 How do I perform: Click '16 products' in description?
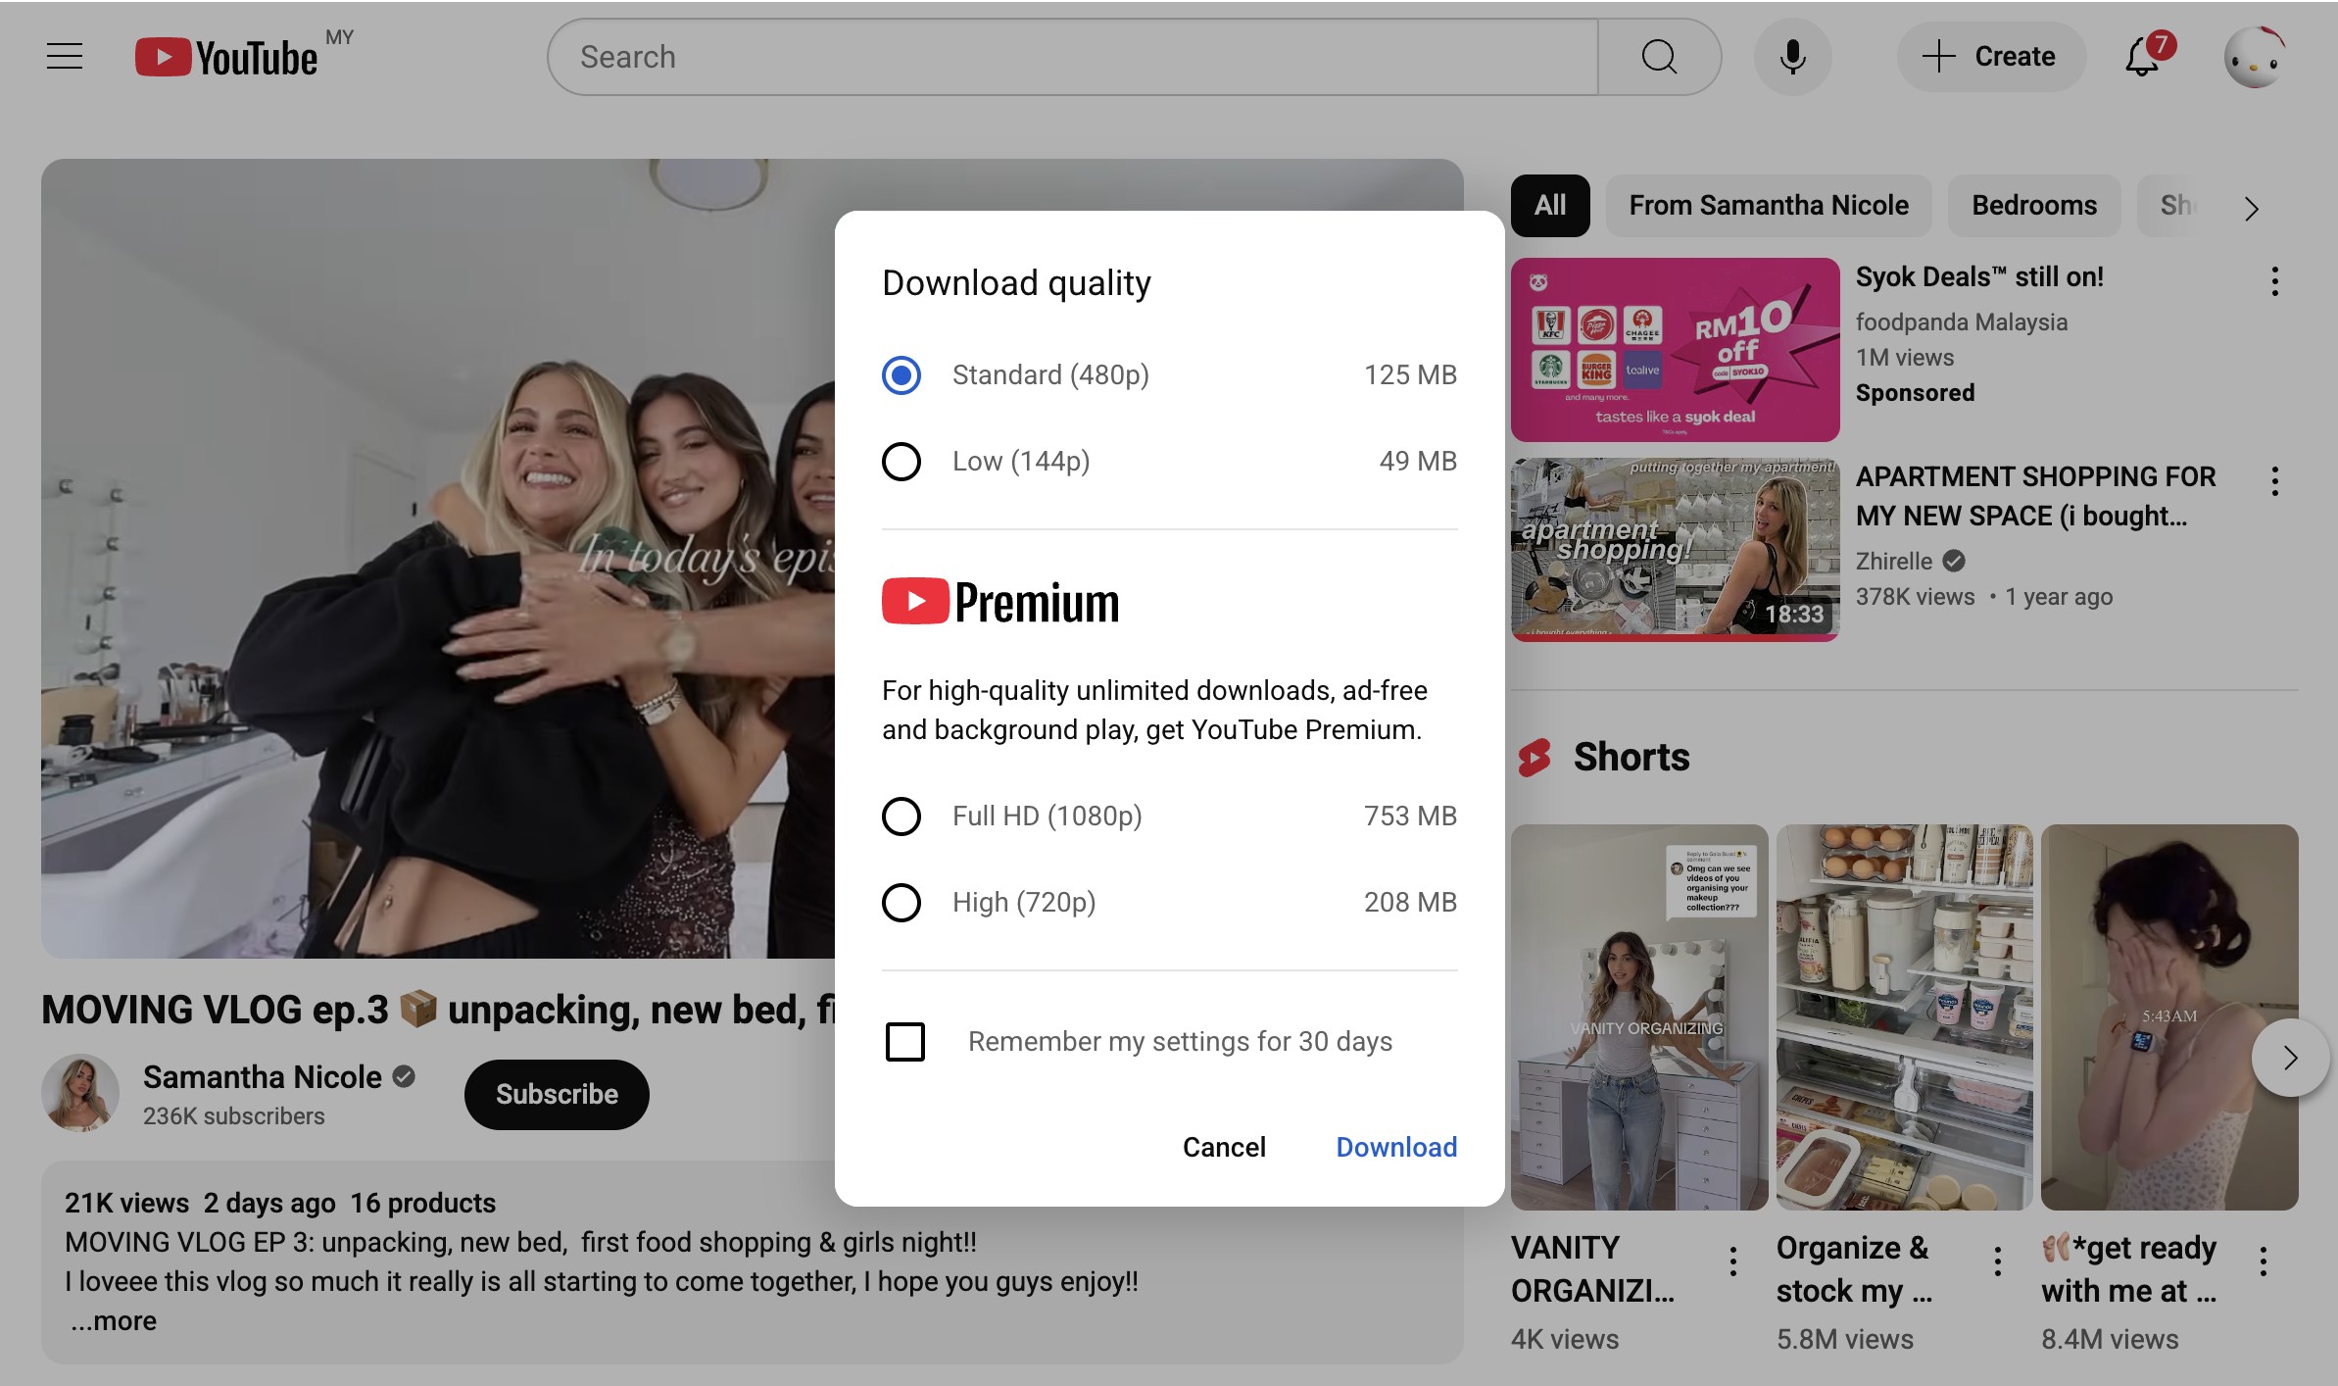[x=423, y=1203]
